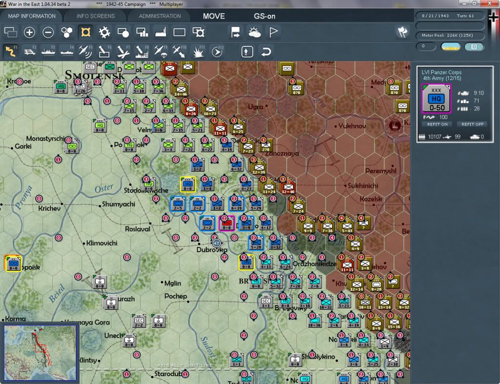Select Rail Move mode (F2)
Screen dimensions: 500x384
[x=30, y=51]
